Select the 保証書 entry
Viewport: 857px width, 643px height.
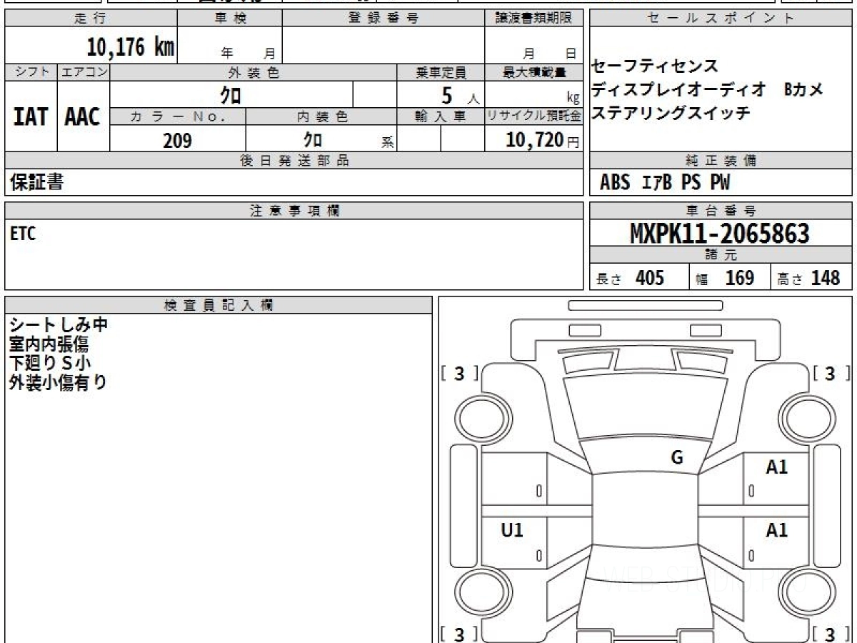coord(36,183)
